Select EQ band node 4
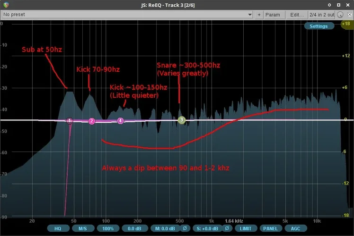354x236 pixels. (120, 121)
